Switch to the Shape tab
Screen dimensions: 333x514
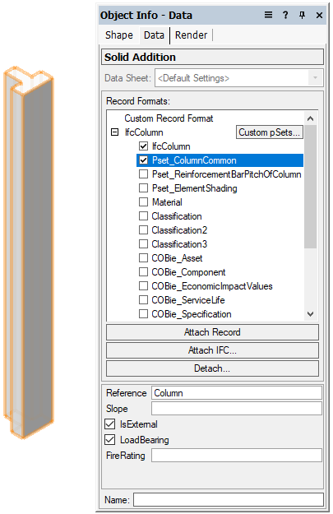coord(119,35)
